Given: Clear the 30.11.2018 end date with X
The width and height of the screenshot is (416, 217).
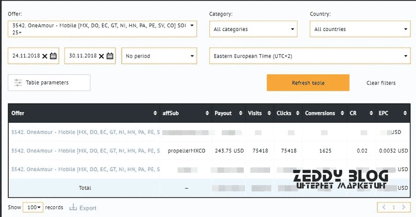Looking at the screenshot, I should (101, 56).
